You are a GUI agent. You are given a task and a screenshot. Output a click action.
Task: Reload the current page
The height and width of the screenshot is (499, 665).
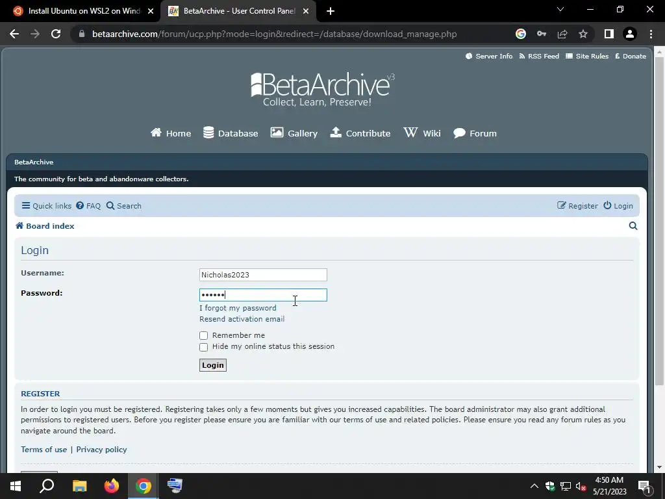point(56,34)
